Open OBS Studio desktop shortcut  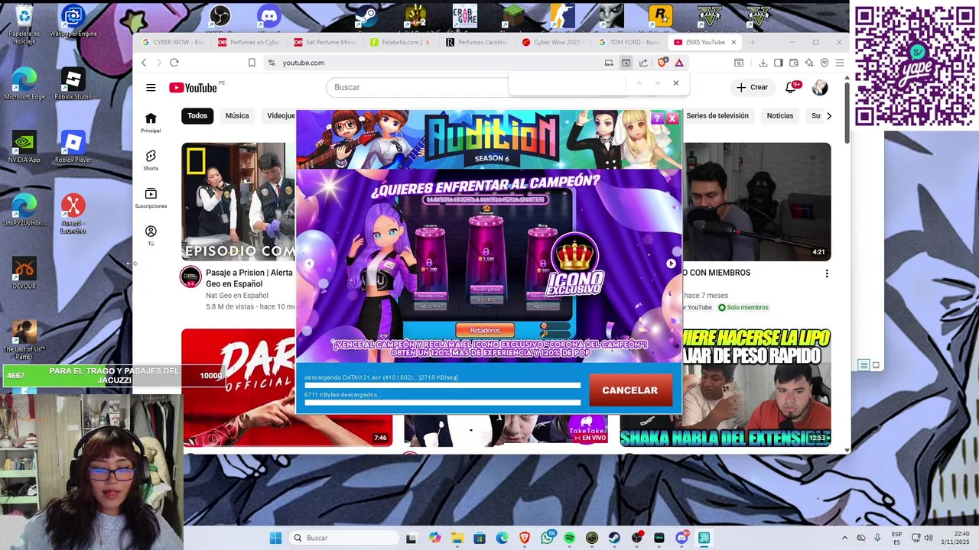220,15
